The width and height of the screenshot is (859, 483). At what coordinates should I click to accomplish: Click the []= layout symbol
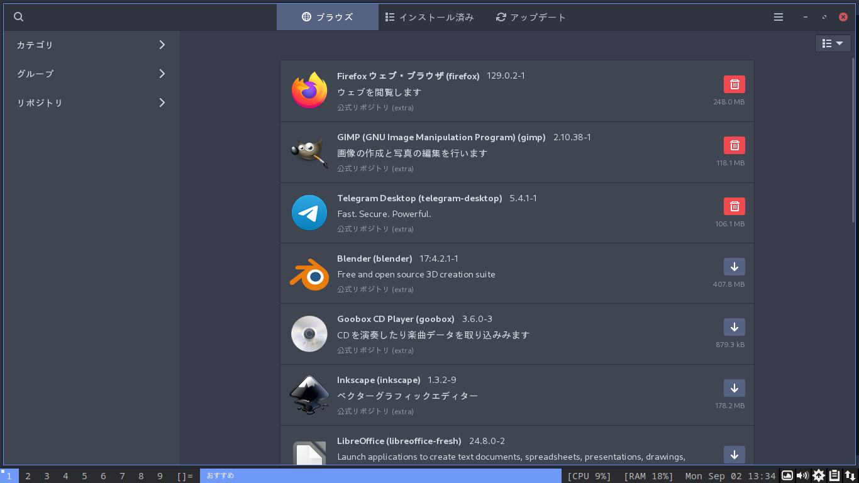pos(185,476)
